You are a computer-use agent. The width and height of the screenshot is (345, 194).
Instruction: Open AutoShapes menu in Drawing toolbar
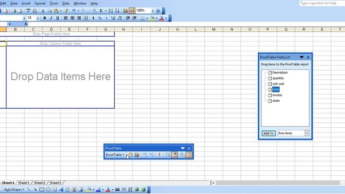pyautogui.click(x=14, y=189)
